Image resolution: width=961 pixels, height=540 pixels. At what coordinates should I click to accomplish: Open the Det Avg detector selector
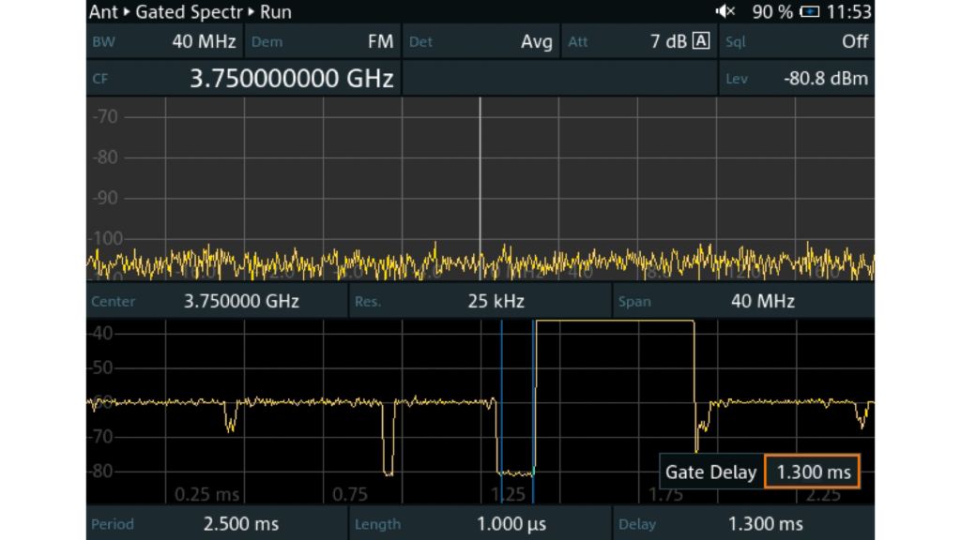coord(480,41)
